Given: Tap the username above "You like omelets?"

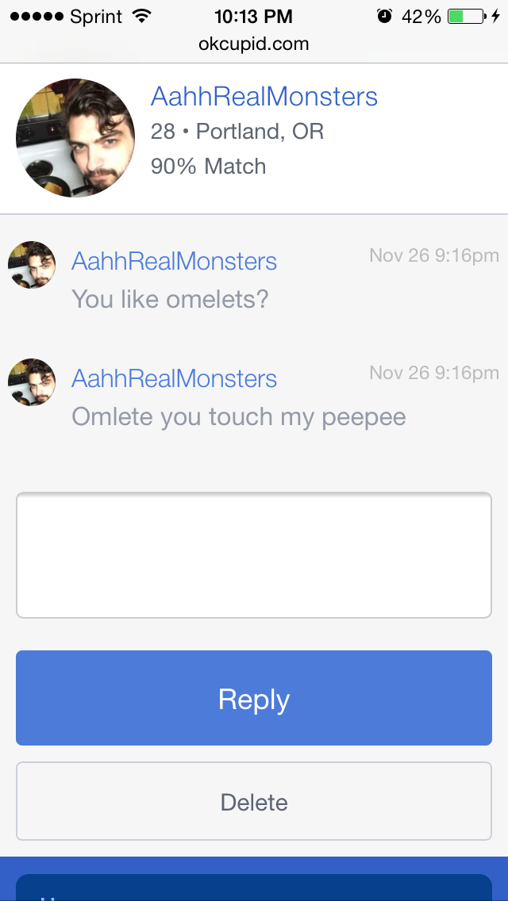Looking at the screenshot, I should pyautogui.click(x=174, y=261).
